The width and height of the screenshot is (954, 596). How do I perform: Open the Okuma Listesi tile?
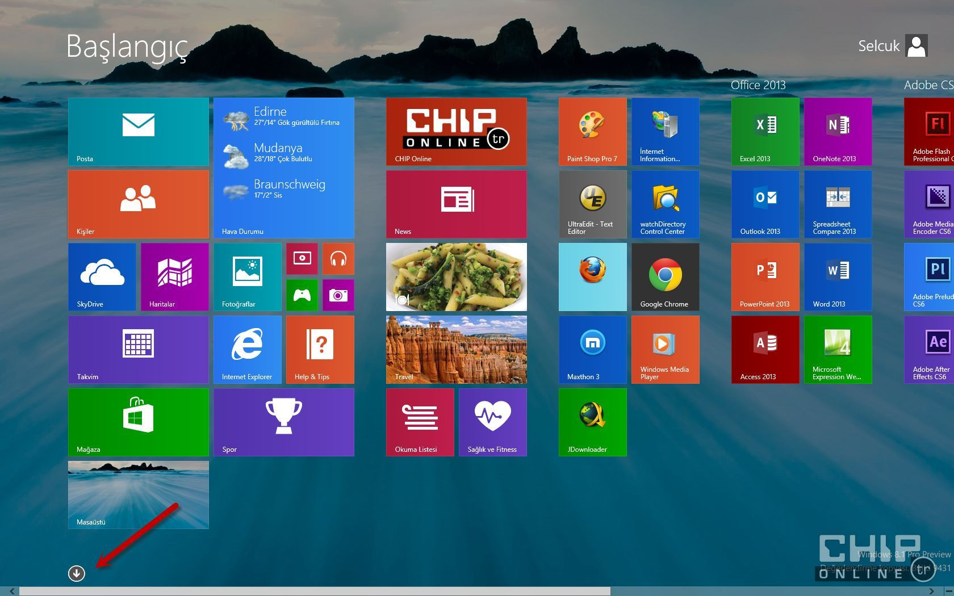tap(420, 422)
